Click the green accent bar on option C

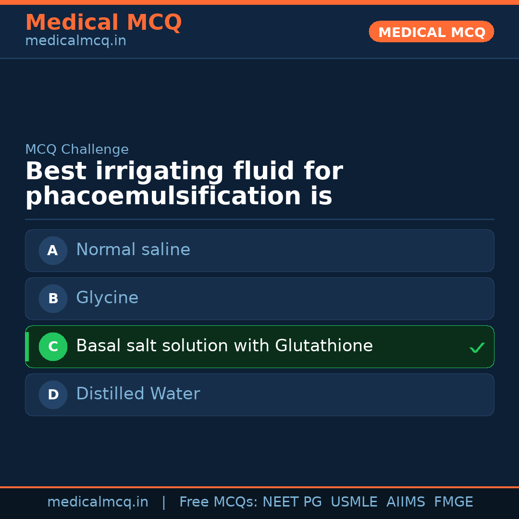[x=27, y=346]
